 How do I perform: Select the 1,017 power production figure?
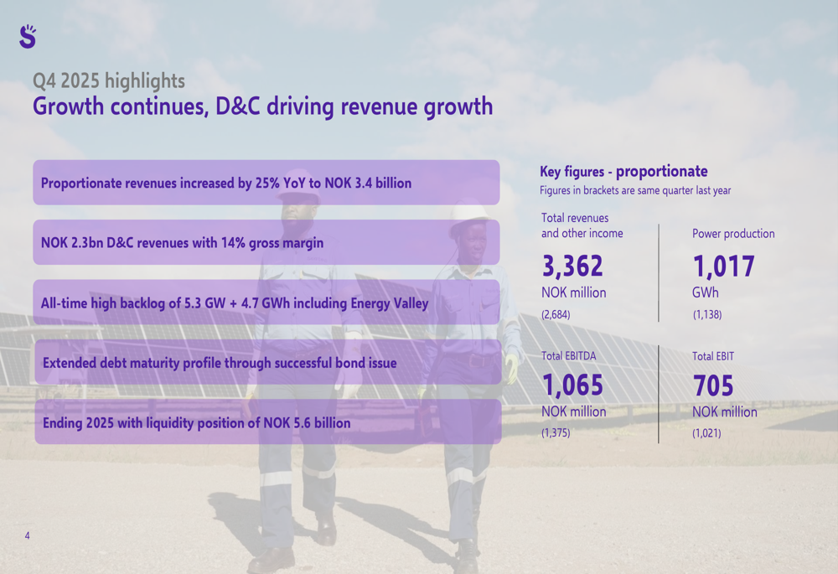click(x=723, y=266)
